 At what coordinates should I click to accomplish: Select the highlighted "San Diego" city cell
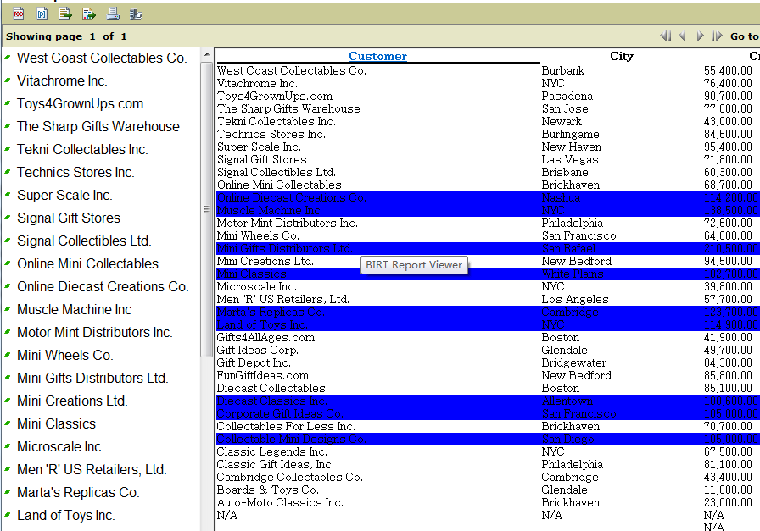(567, 439)
